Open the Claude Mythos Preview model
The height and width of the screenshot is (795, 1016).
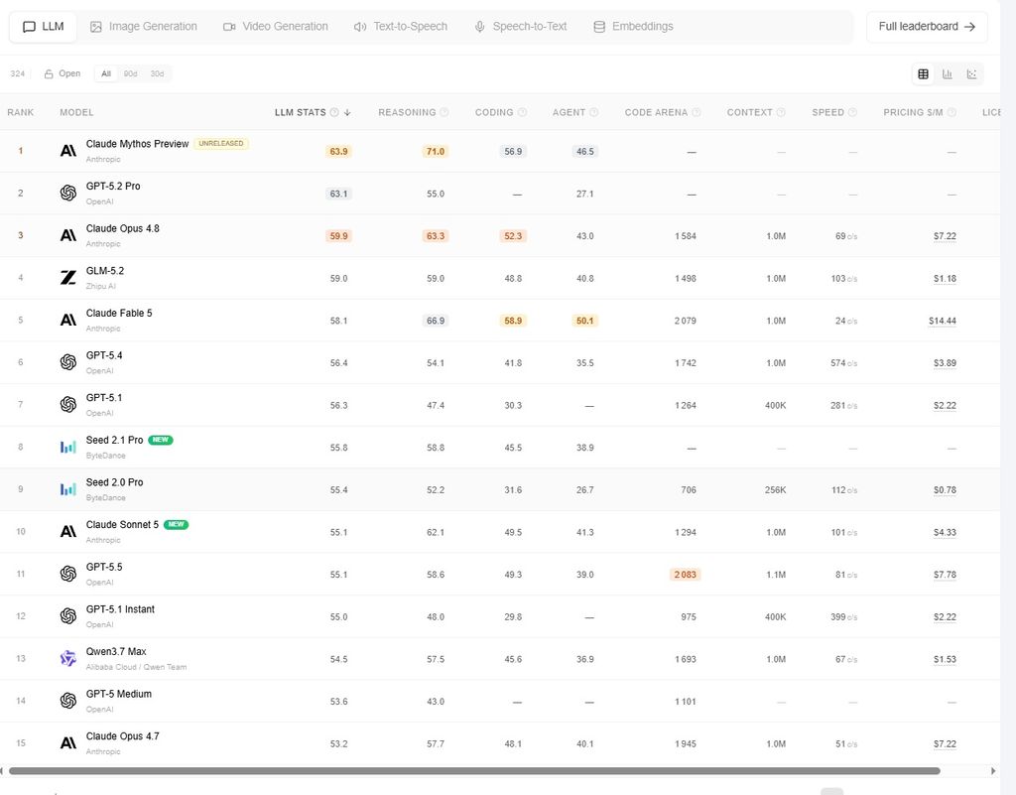[137, 144]
